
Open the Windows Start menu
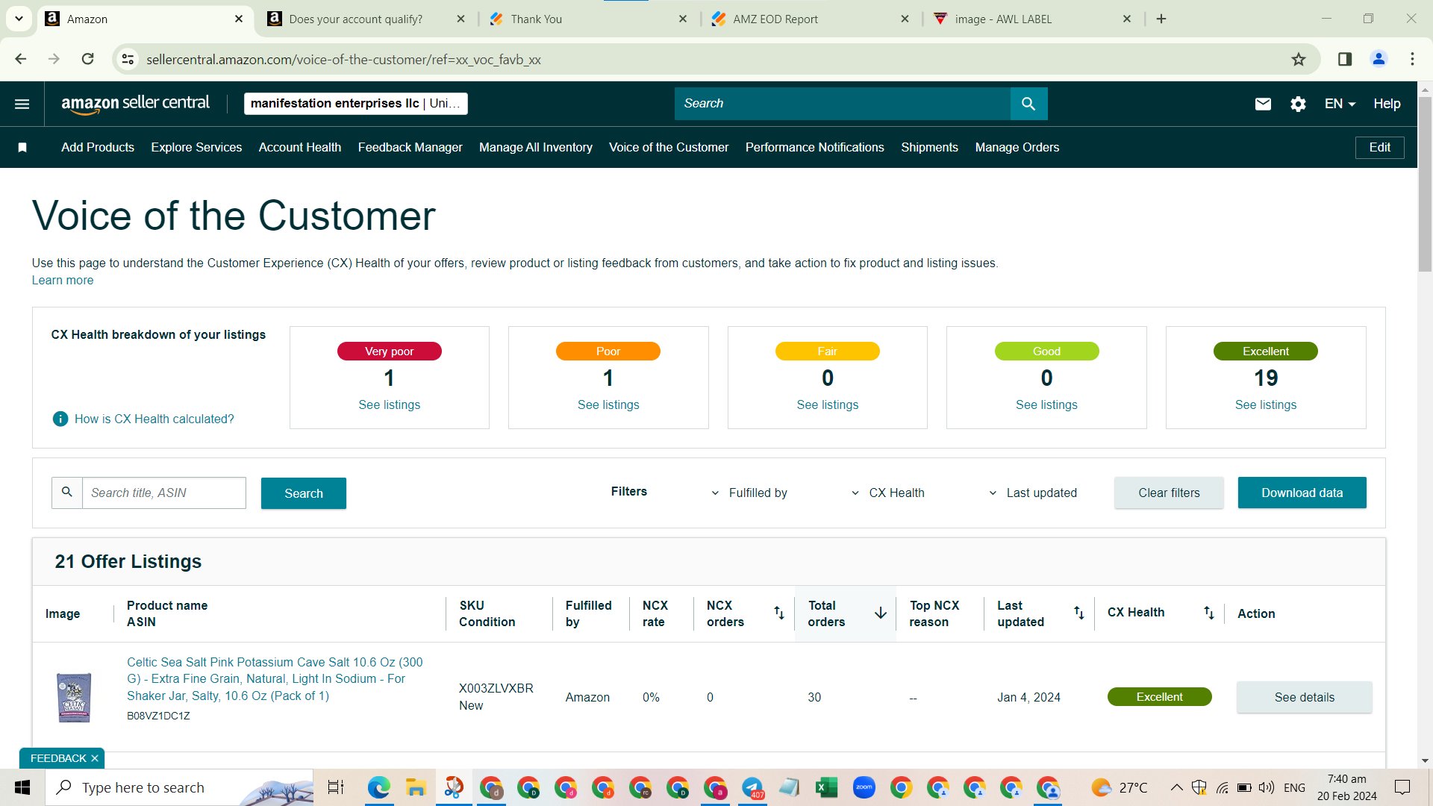click(x=22, y=787)
